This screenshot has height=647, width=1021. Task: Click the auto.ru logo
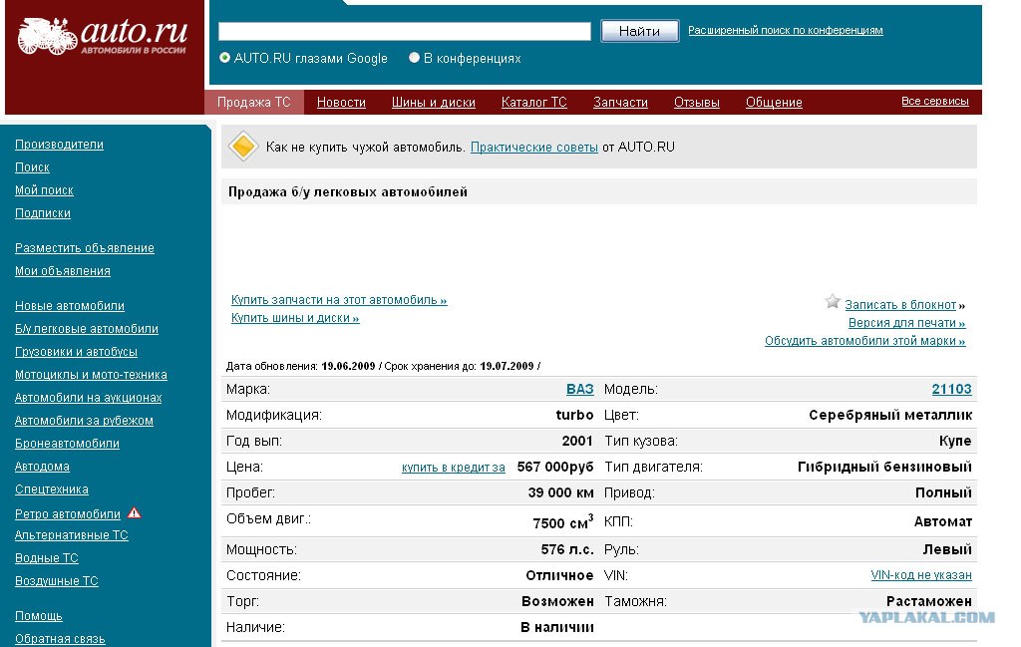tap(103, 35)
